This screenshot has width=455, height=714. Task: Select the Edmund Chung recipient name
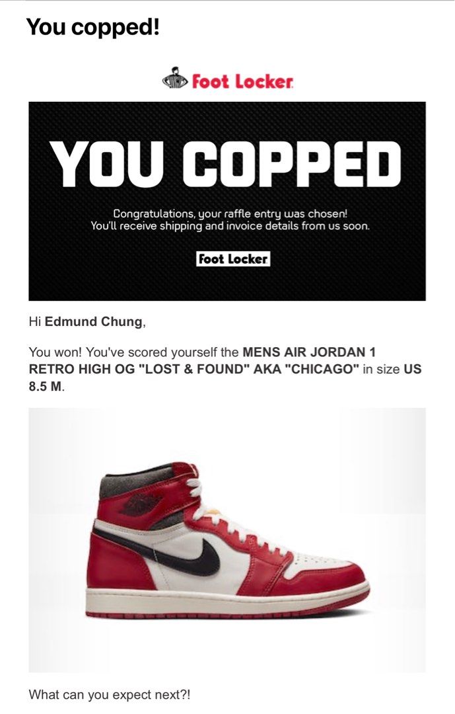point(94,321)
